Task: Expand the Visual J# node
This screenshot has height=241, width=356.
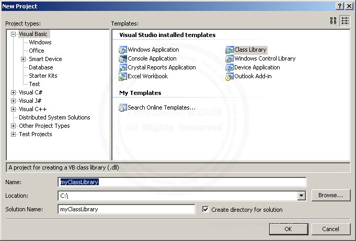Action: (14, 101)
